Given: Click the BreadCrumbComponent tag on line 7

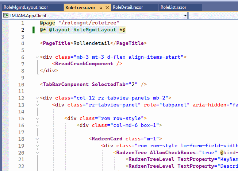Looking at the screenshot, I should (x=84, y=64).
